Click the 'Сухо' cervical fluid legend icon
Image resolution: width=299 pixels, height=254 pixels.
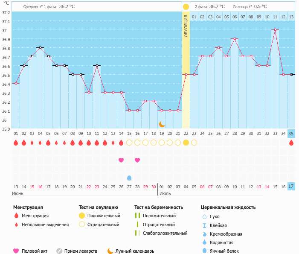(204, 216)
